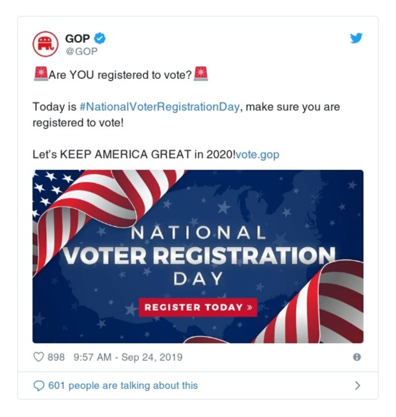The height and width of the screenshot is (417, 396).
Task: Open the National Voter Registration Day image
Action: [198, 257]
